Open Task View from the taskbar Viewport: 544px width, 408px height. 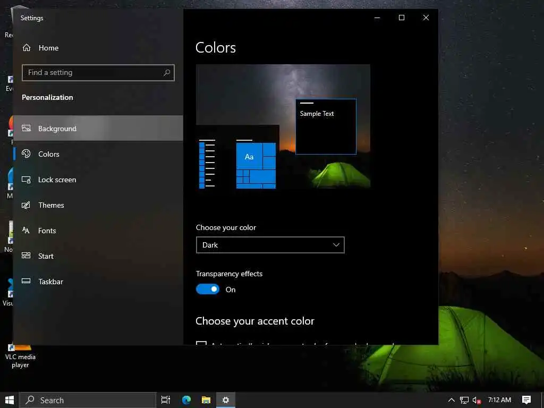tap(166, 400)
